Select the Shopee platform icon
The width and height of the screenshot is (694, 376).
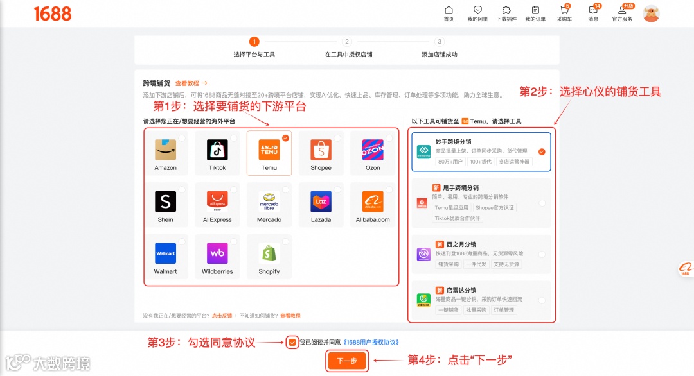321,150
